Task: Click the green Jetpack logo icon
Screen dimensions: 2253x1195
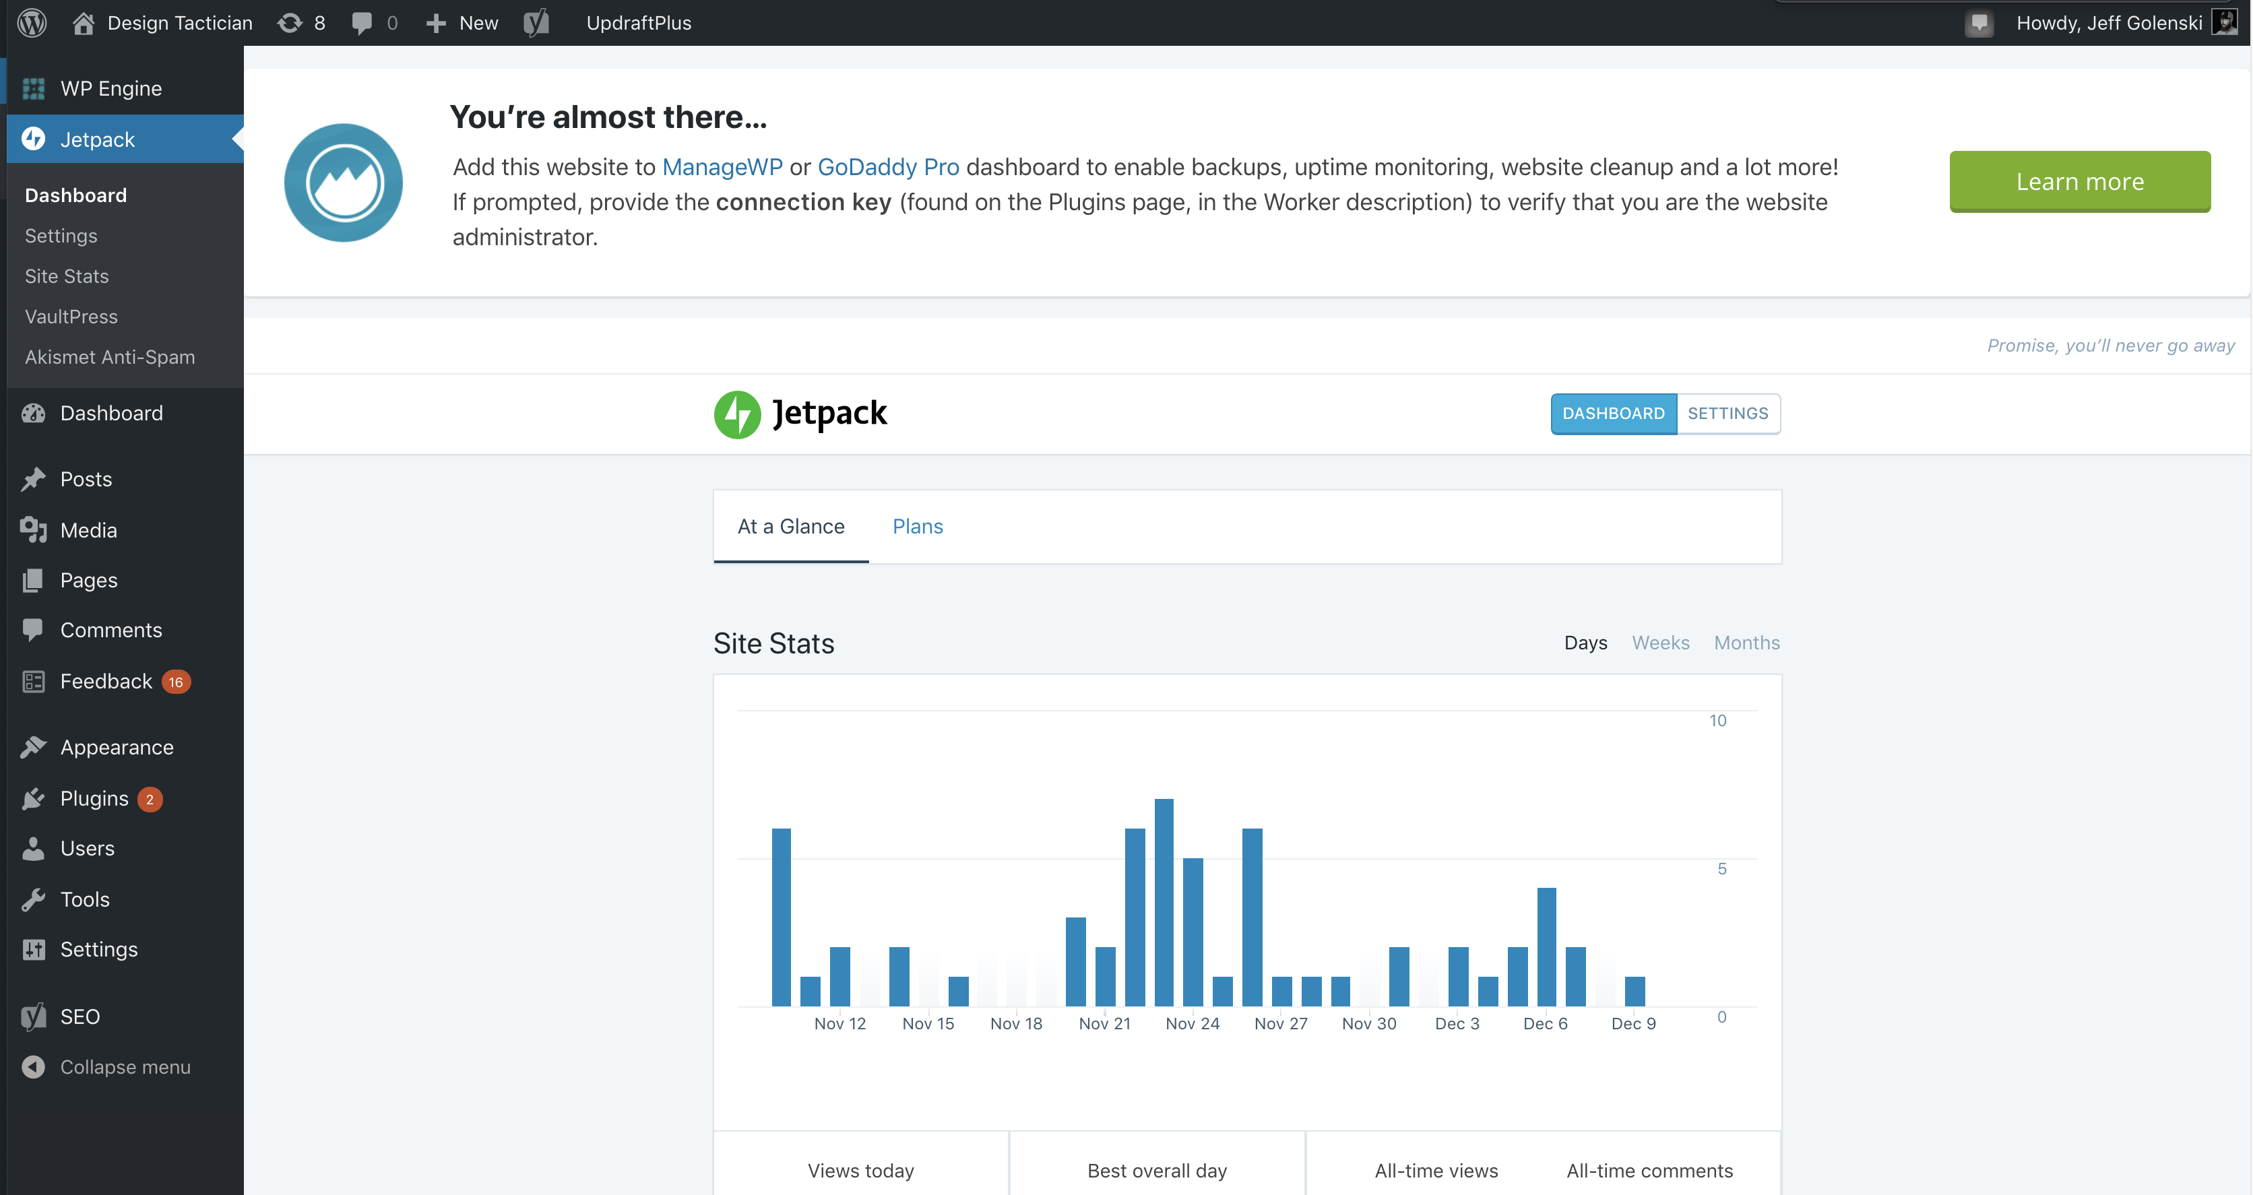Action: [x=737, y=414]
